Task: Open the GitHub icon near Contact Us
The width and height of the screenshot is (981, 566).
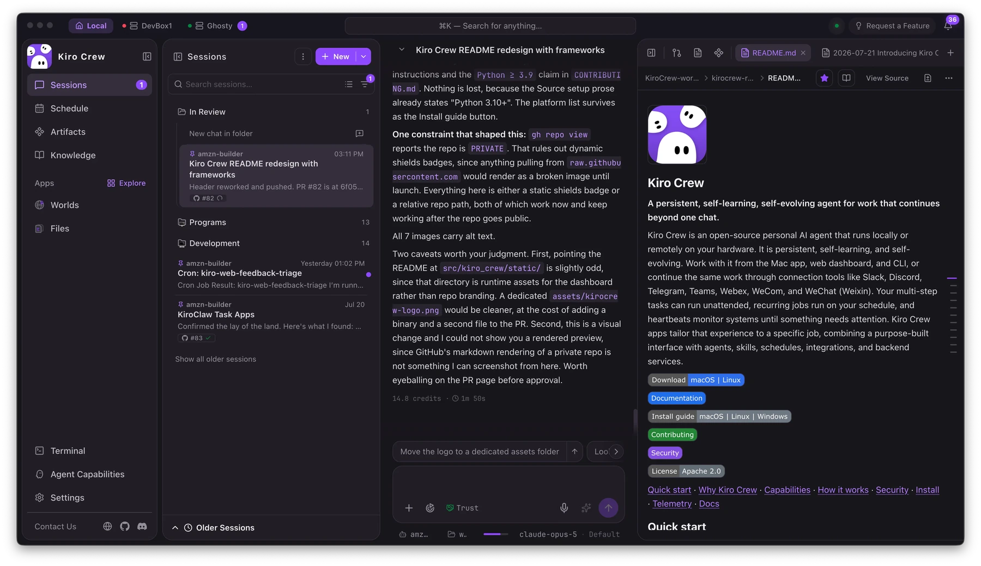Action: tap(125, 526)
